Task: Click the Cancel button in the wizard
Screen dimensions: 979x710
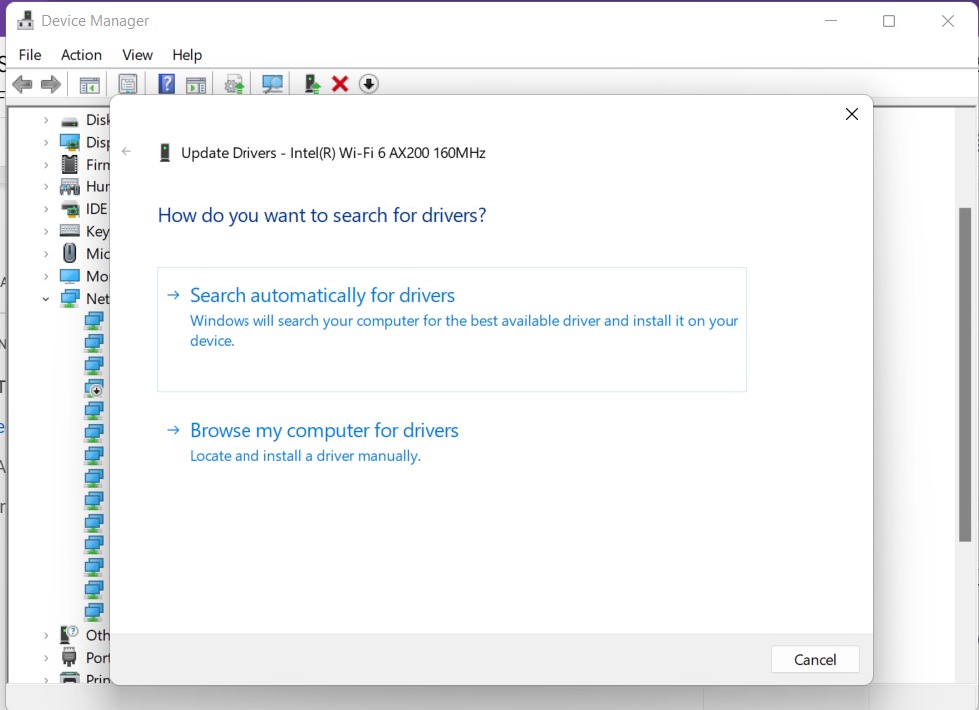Action: (815, 659)
